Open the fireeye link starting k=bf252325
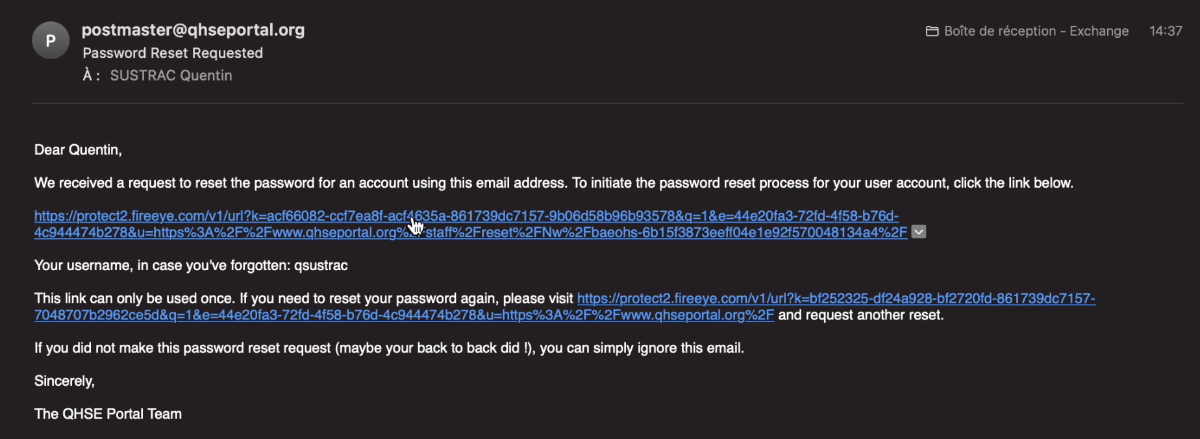 (x=836, y=298)
